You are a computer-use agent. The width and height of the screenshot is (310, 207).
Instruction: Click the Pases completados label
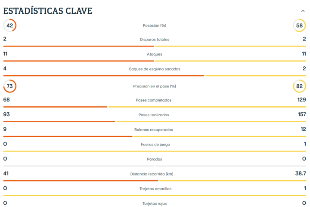[155, 100]
